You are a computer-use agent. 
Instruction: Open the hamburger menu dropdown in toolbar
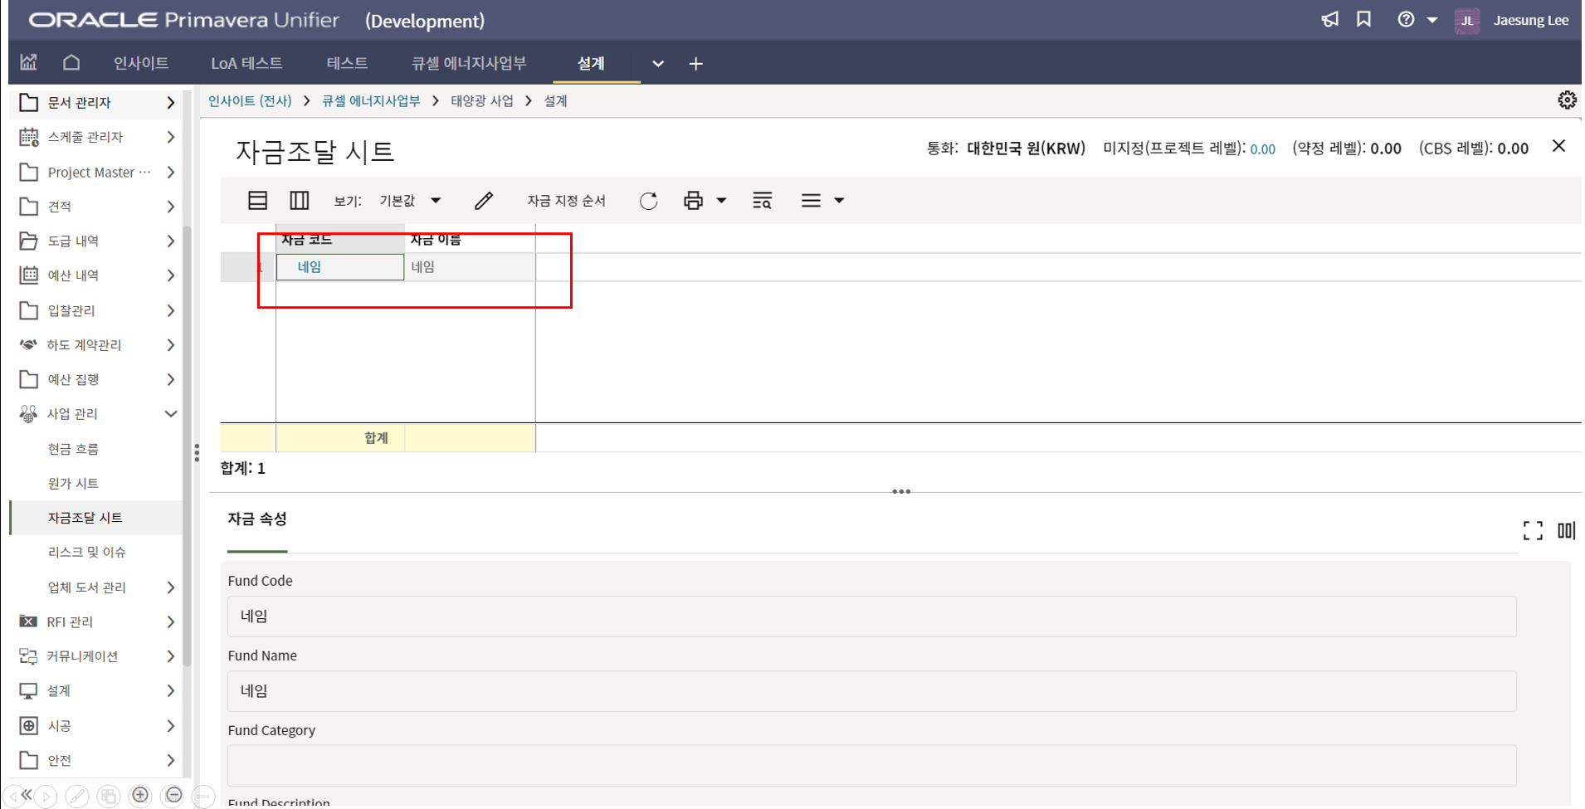(821, 201)
